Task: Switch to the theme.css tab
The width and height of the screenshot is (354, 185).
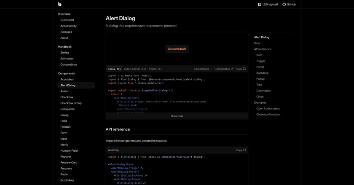Action: (156, 69)
